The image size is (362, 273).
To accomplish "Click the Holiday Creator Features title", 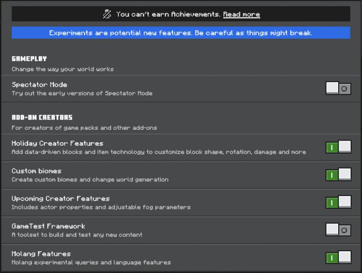I will pos(57,143).
